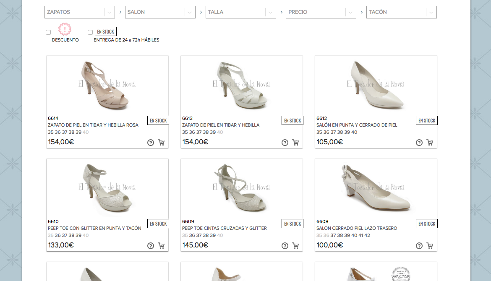
Task: Click help icon for shoe 6608
Action: click(x=419, y=246)
